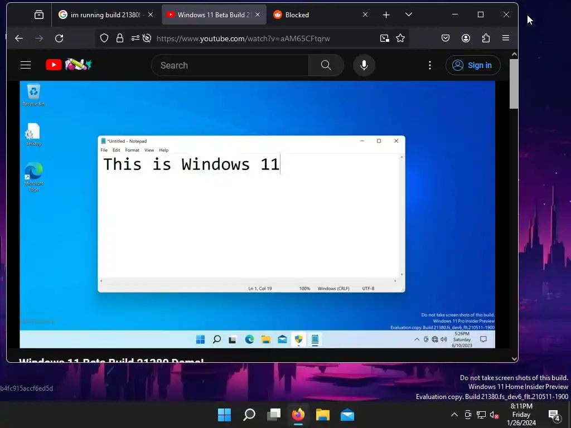Click the muted volume tray icon
571x428 pixels.
(494, 415)
